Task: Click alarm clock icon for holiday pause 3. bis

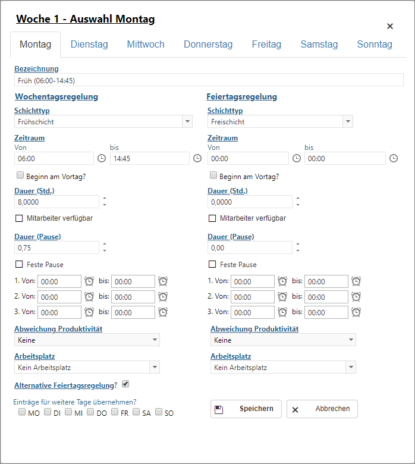Action: [356, 312]
